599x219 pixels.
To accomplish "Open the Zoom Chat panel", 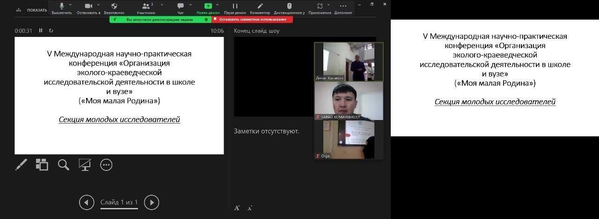I will (181, 7).
